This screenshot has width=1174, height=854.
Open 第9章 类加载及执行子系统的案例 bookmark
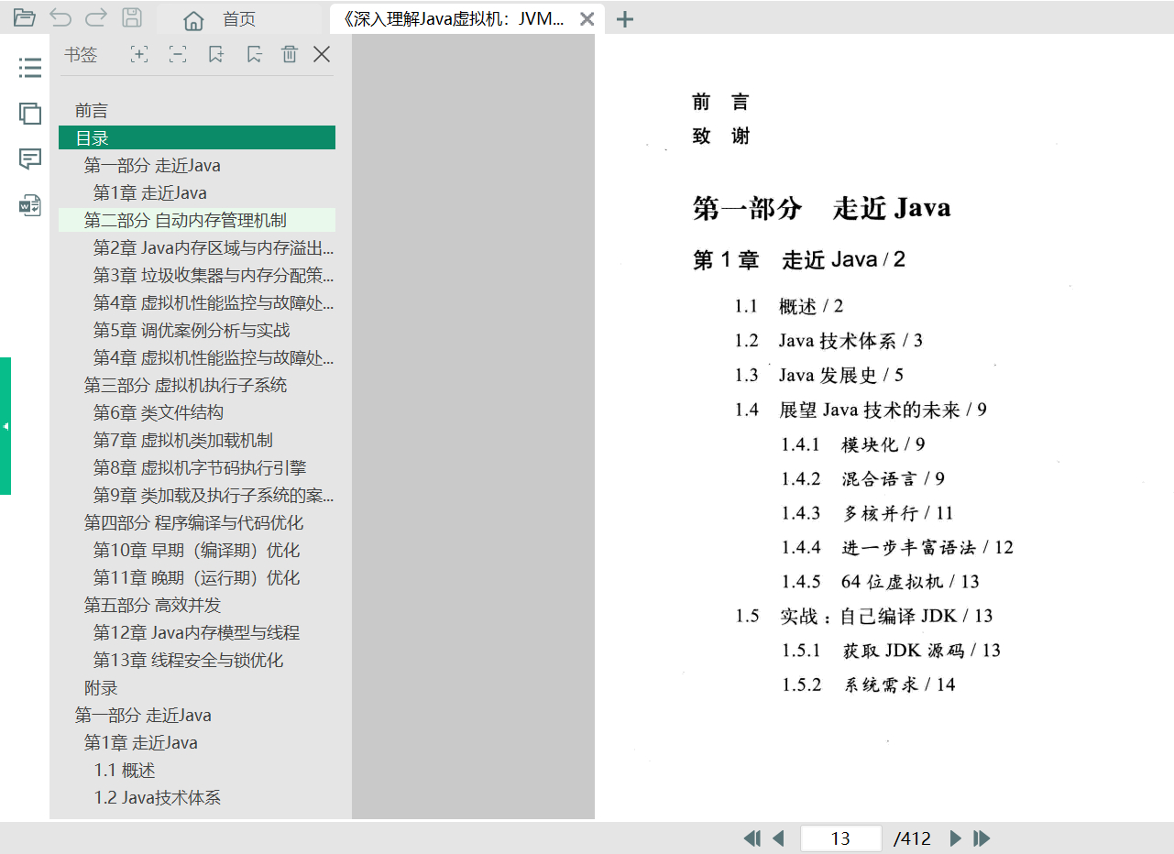[x=214, y=496]
